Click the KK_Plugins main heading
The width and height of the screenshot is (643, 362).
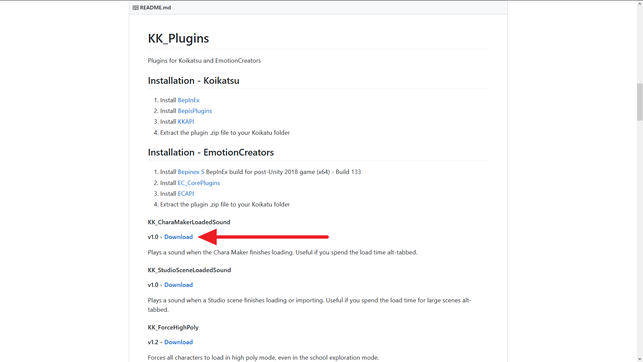pyautogui.click(x=178, y=38)
